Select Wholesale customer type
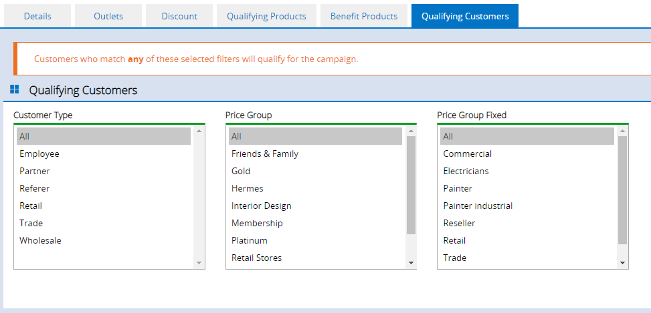 104,240
